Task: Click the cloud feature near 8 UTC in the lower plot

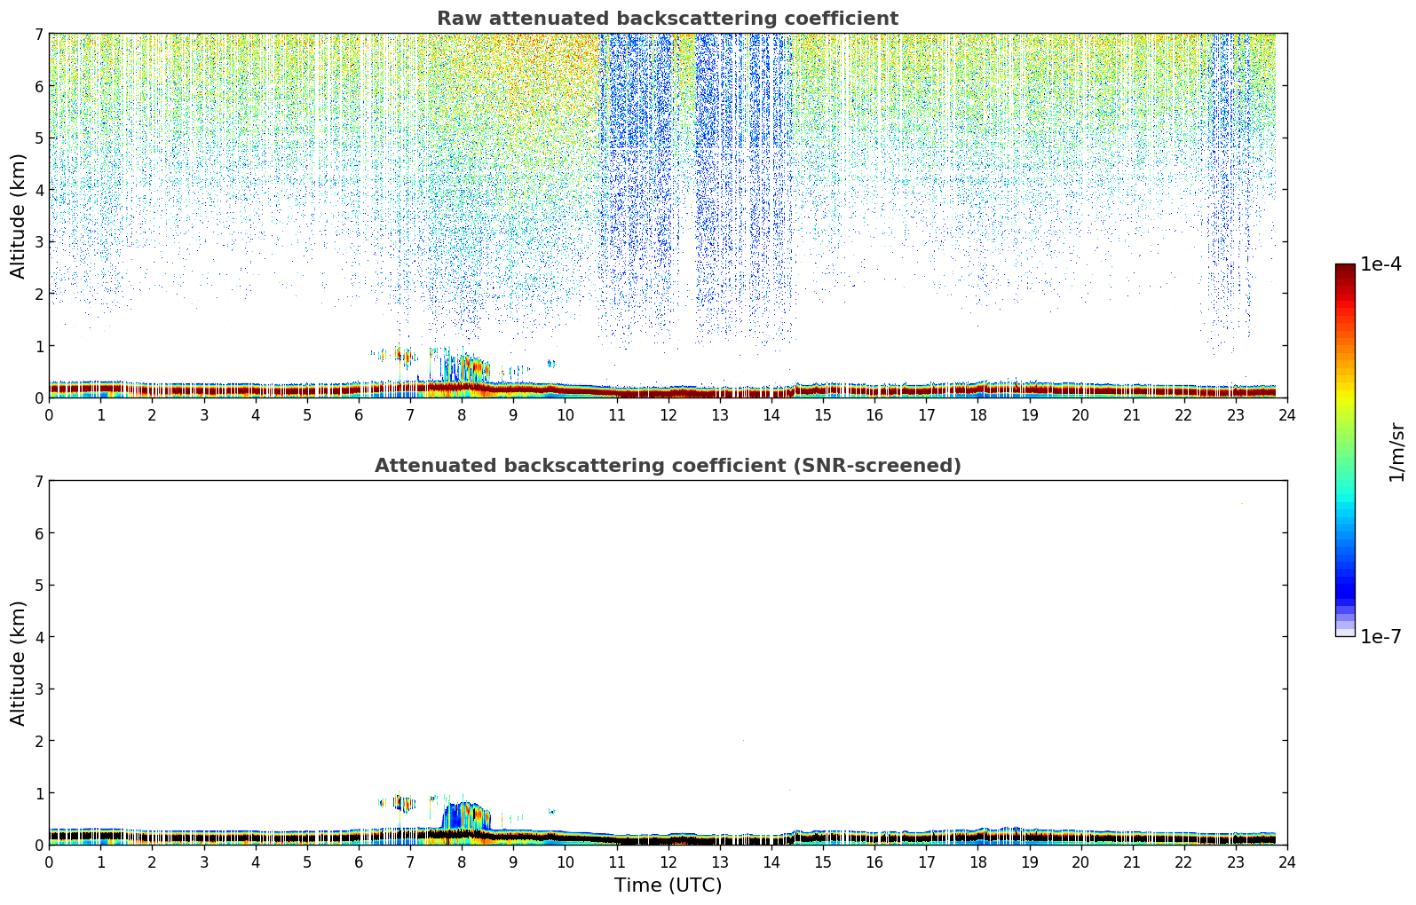Action: point(465,816)
